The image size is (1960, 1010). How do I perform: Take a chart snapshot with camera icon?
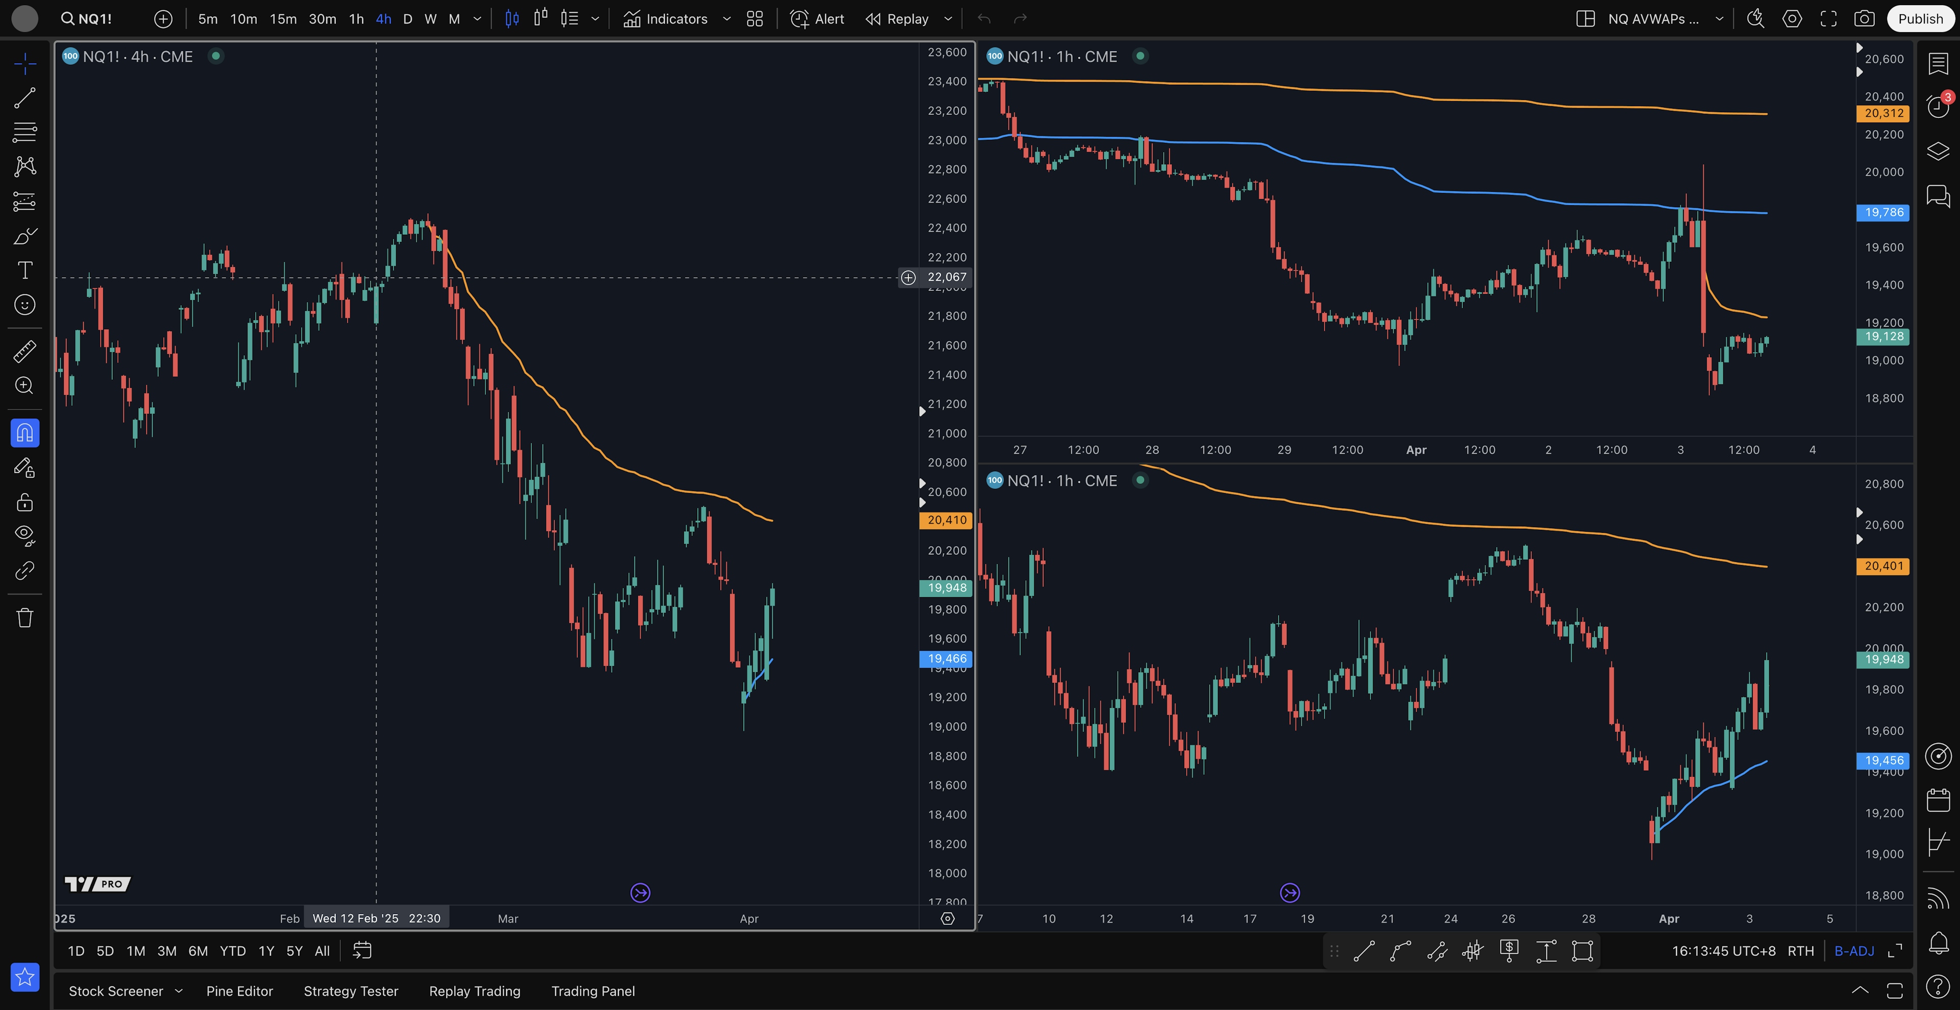(x=1864, y=19)
